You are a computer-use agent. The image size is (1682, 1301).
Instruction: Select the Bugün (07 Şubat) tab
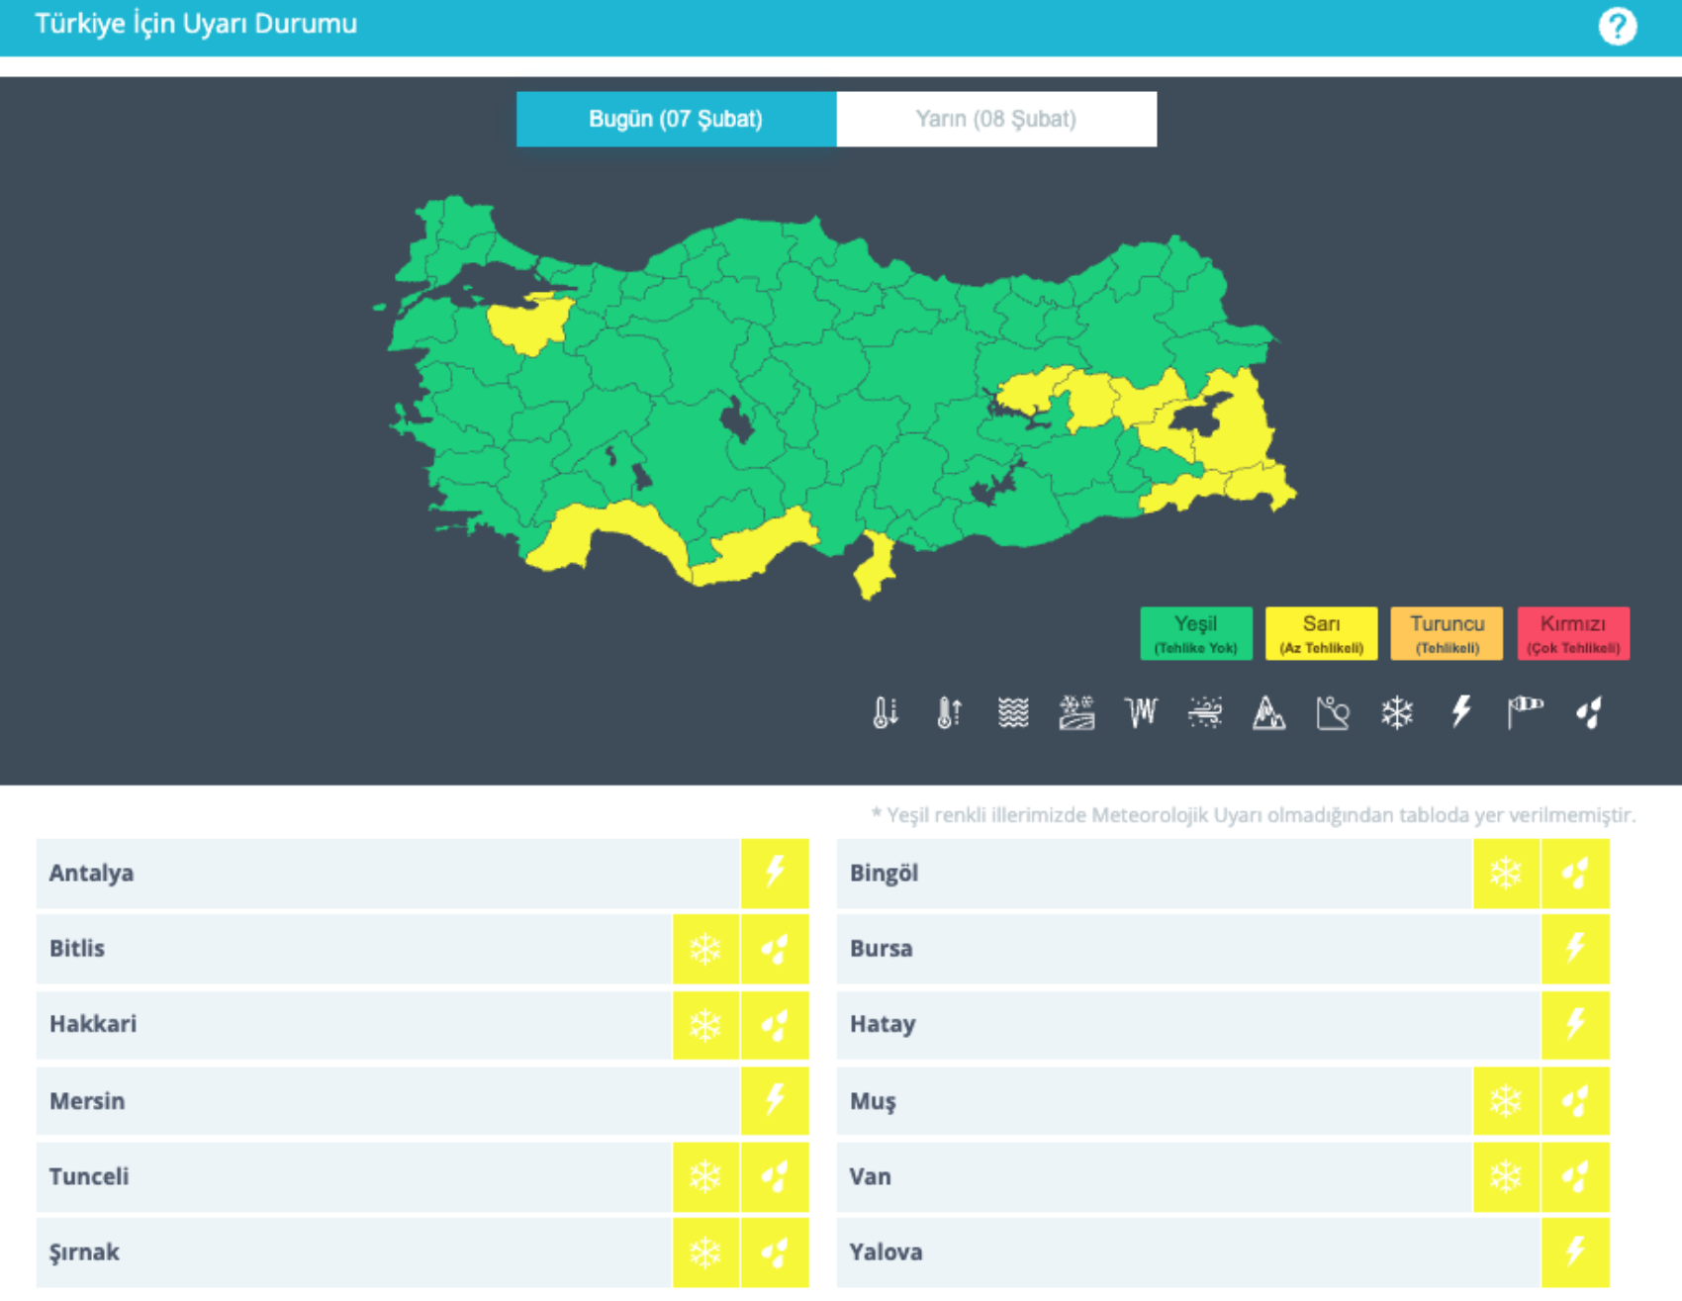click(676, 120)
